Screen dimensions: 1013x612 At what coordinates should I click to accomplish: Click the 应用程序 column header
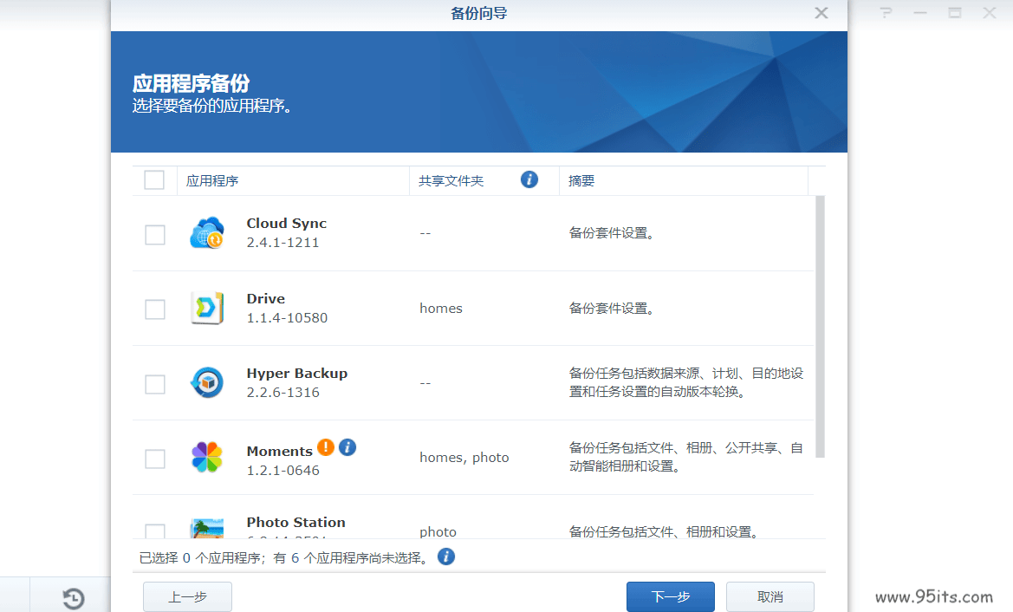pyautogui.click(x=293, y=181)
